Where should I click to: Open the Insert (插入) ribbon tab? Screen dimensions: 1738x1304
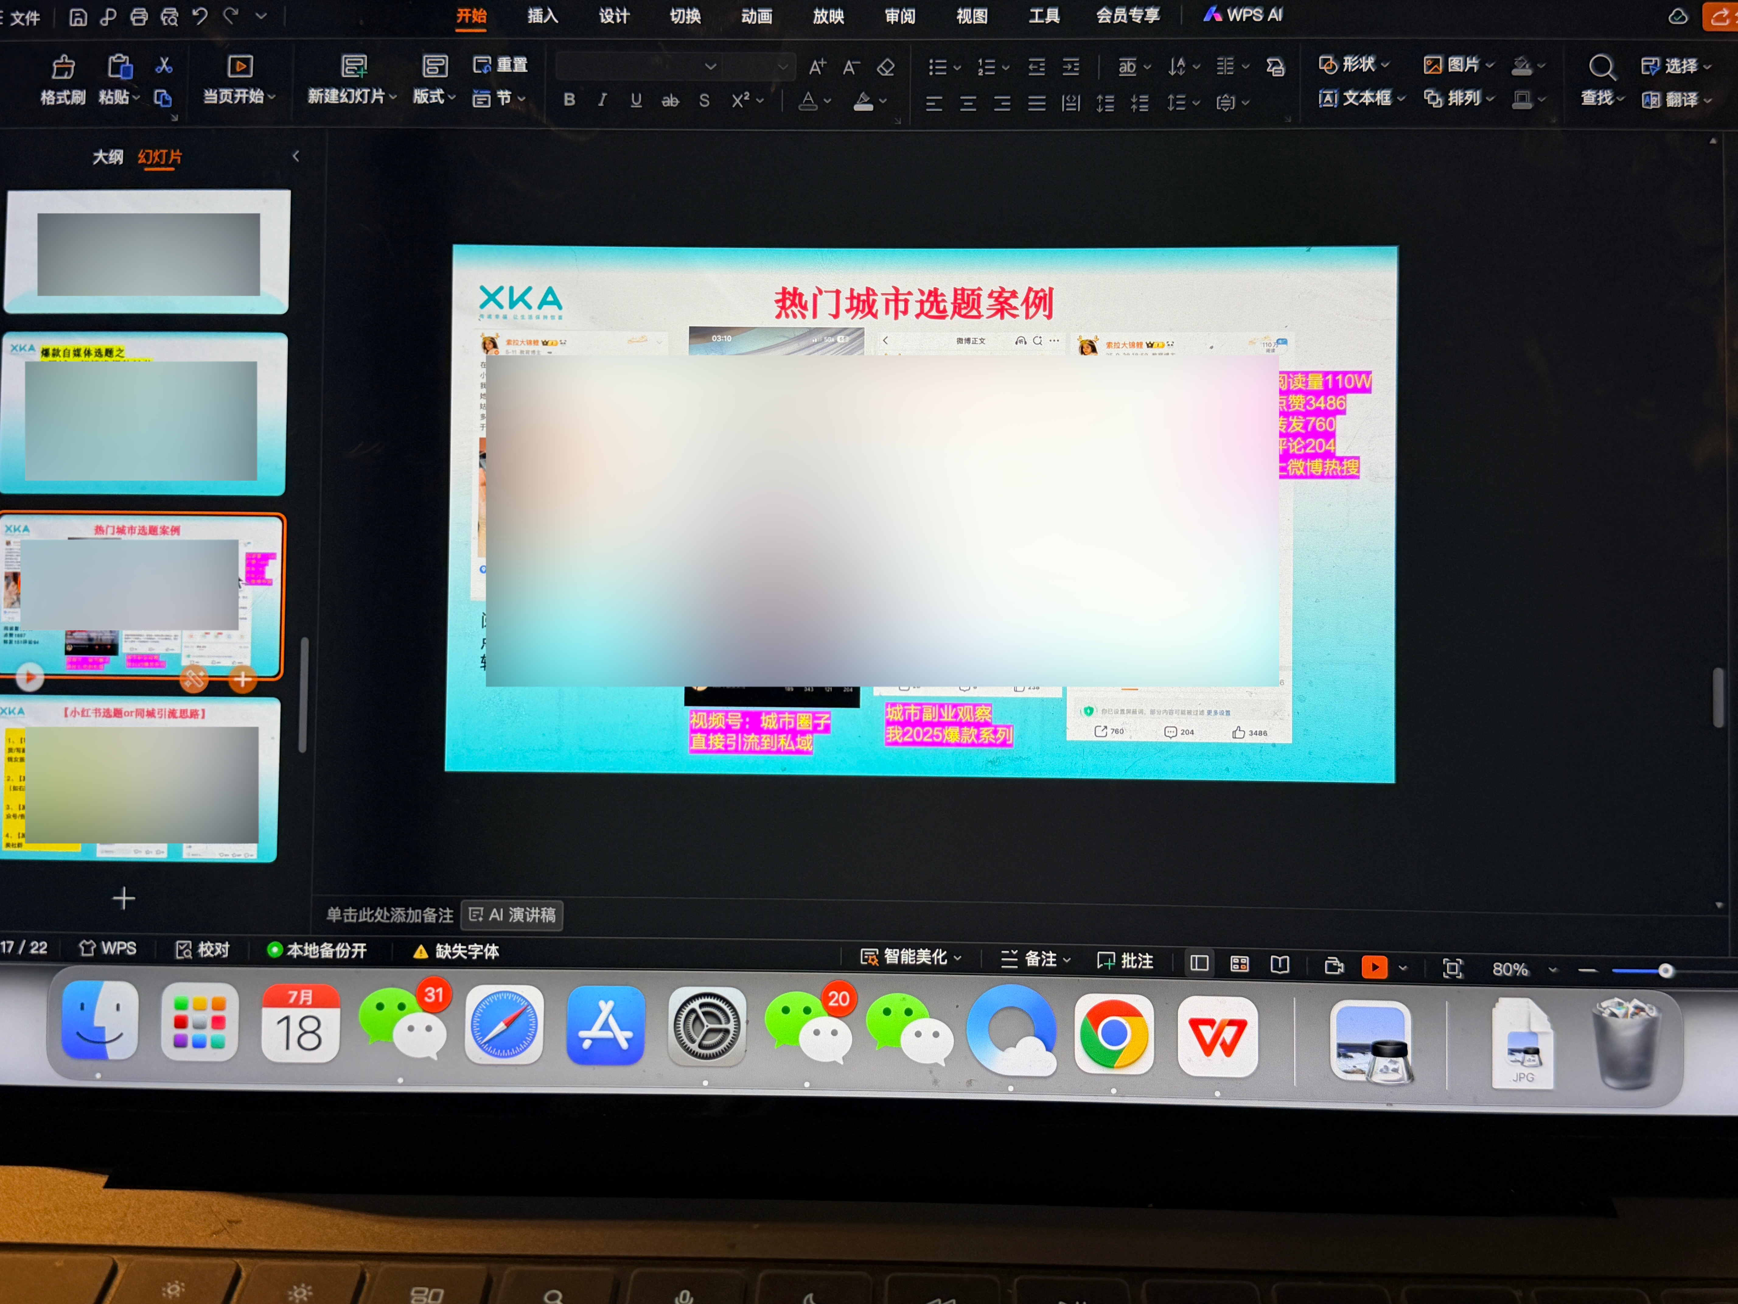(542, 16)
